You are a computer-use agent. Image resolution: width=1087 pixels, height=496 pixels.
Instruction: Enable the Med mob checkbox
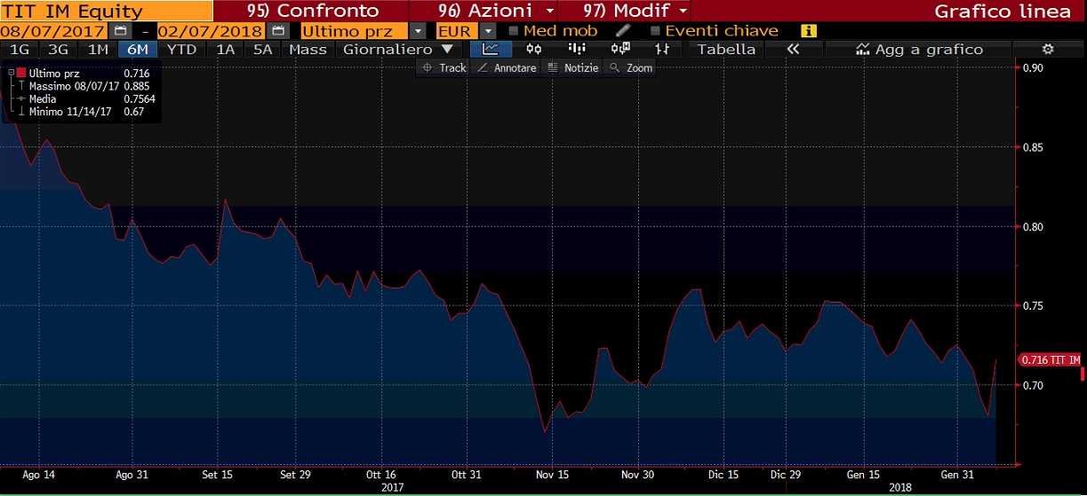pos(513,31)
